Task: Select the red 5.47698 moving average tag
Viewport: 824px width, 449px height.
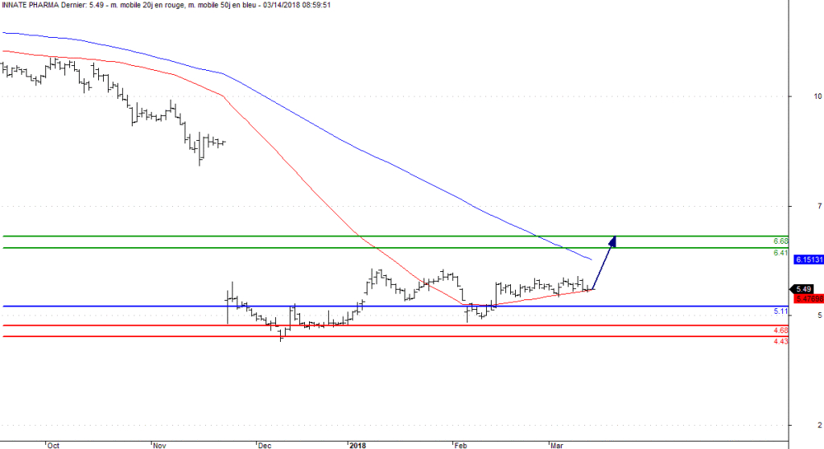Action: pos(807,299)
